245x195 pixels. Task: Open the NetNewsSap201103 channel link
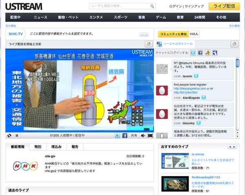tap(206, 177)
